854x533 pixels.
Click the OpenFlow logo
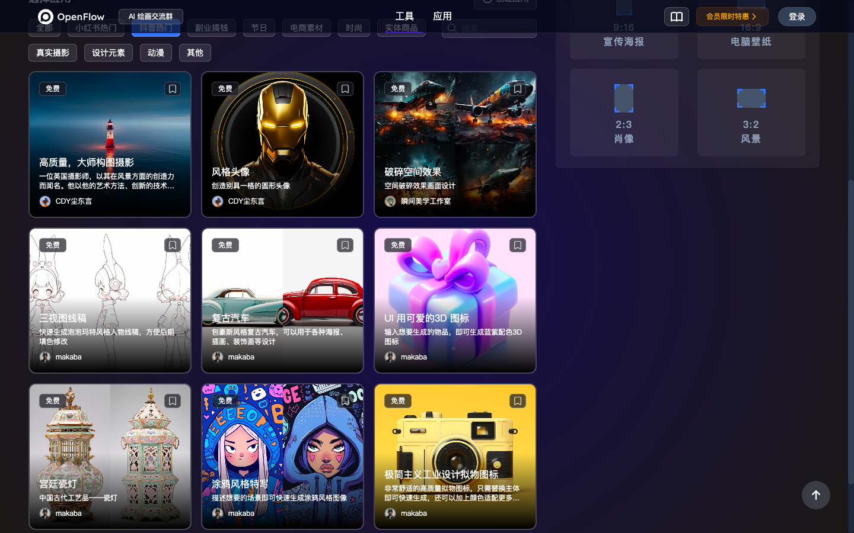pos(71,17)
